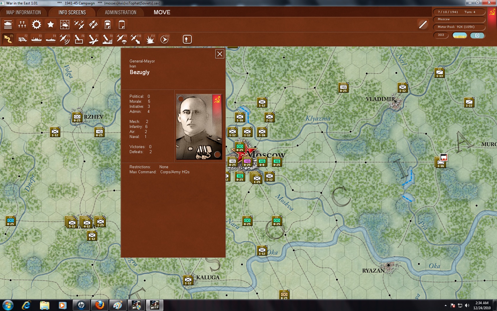Switch to the ADMINISTRATION tab
Image resolution: width=497 pixels, height=311 pixels.
(x=121, y=12)
